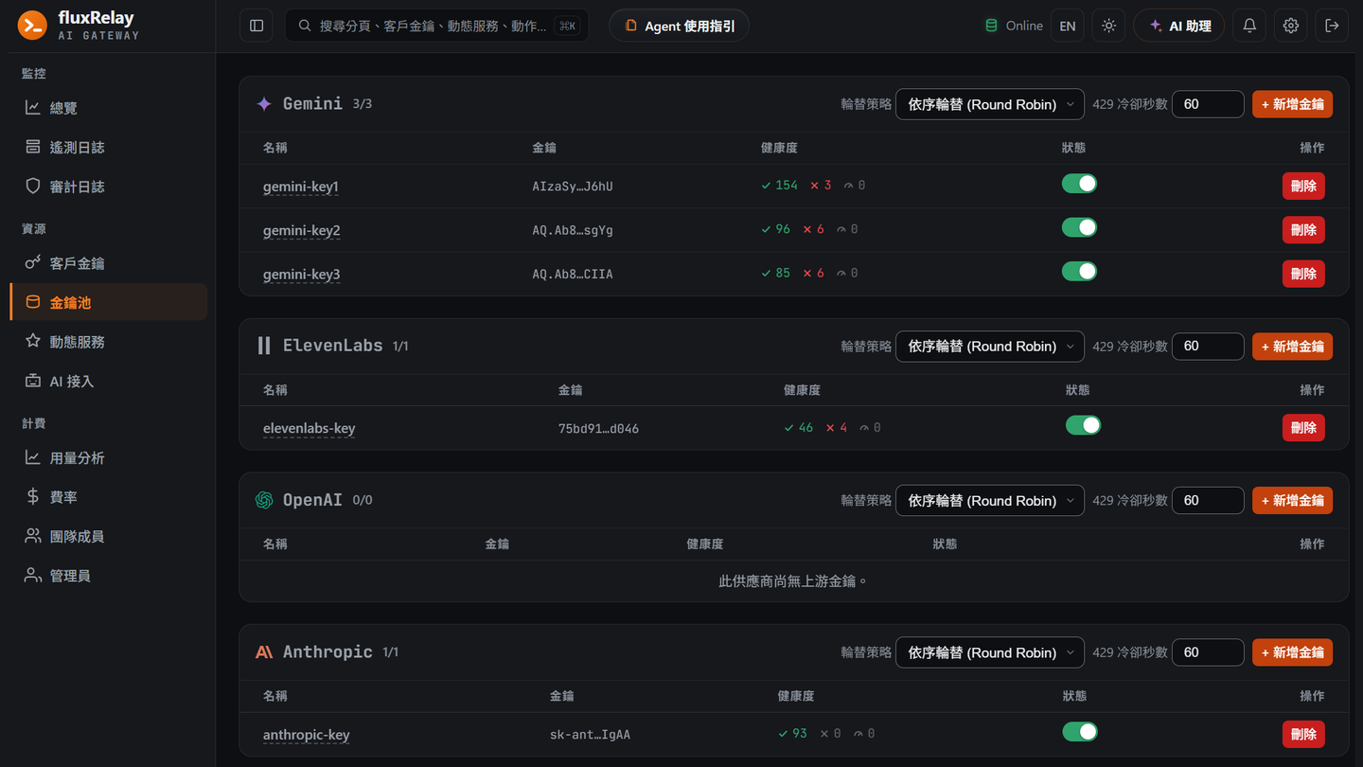Viewport: 1363px width, 767px height.
Task: Delete the gemini-key2 entry
Action: tap(1303, 230)
